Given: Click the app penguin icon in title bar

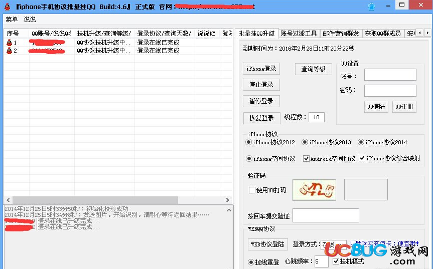Looking at the screenshot, I should 7,7.
